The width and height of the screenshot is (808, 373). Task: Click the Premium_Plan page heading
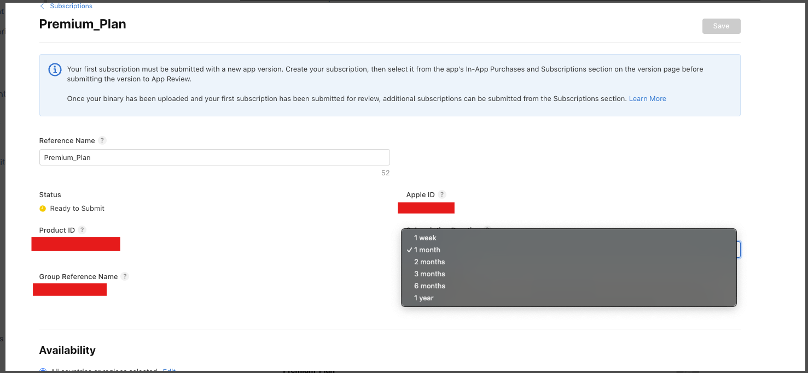pos(83,24)
